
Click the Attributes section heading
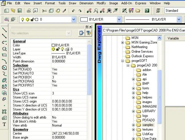click(21, 113)
